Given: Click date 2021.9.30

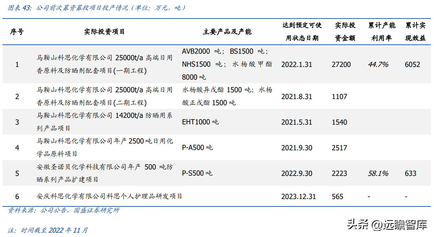Looking at the screenshot, I should [297, 148].
